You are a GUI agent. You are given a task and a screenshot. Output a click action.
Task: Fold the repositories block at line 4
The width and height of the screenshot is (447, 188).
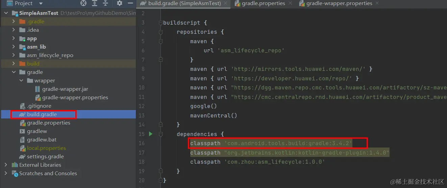161,32
